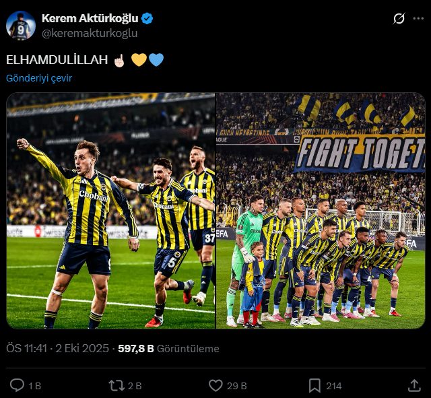Click the 29 B likes count
The image size is (431, 398).
click(237, 386)
